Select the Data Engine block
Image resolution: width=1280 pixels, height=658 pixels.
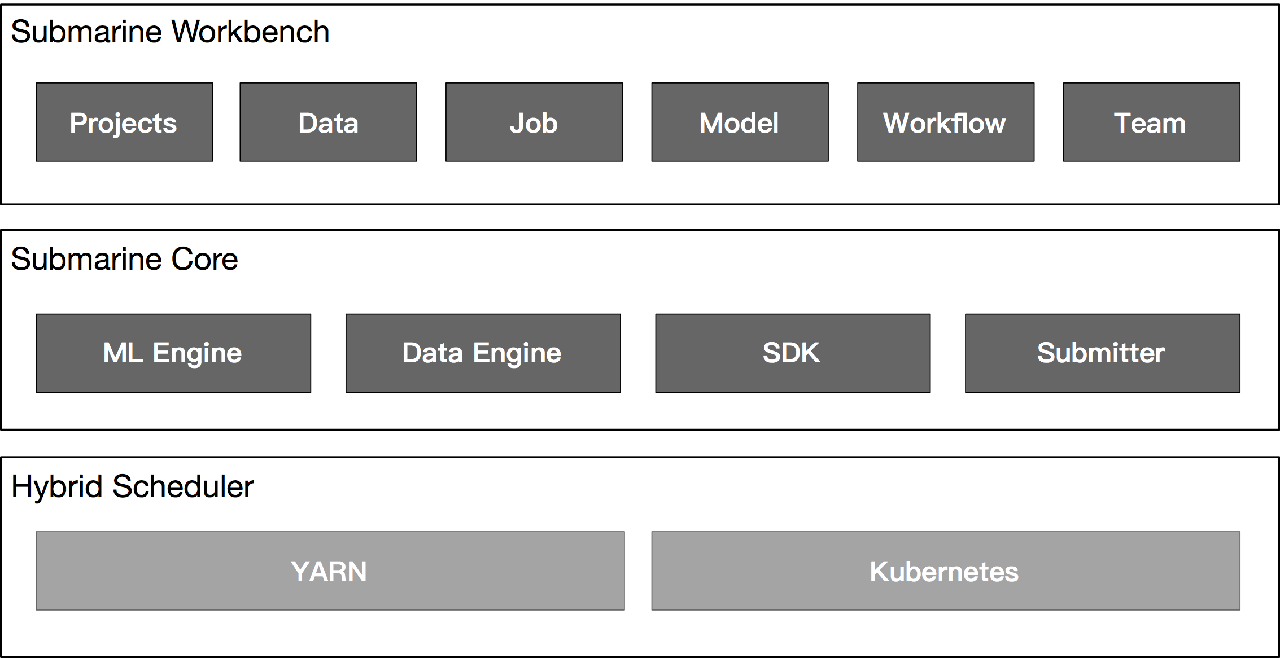tap(483, 353)
